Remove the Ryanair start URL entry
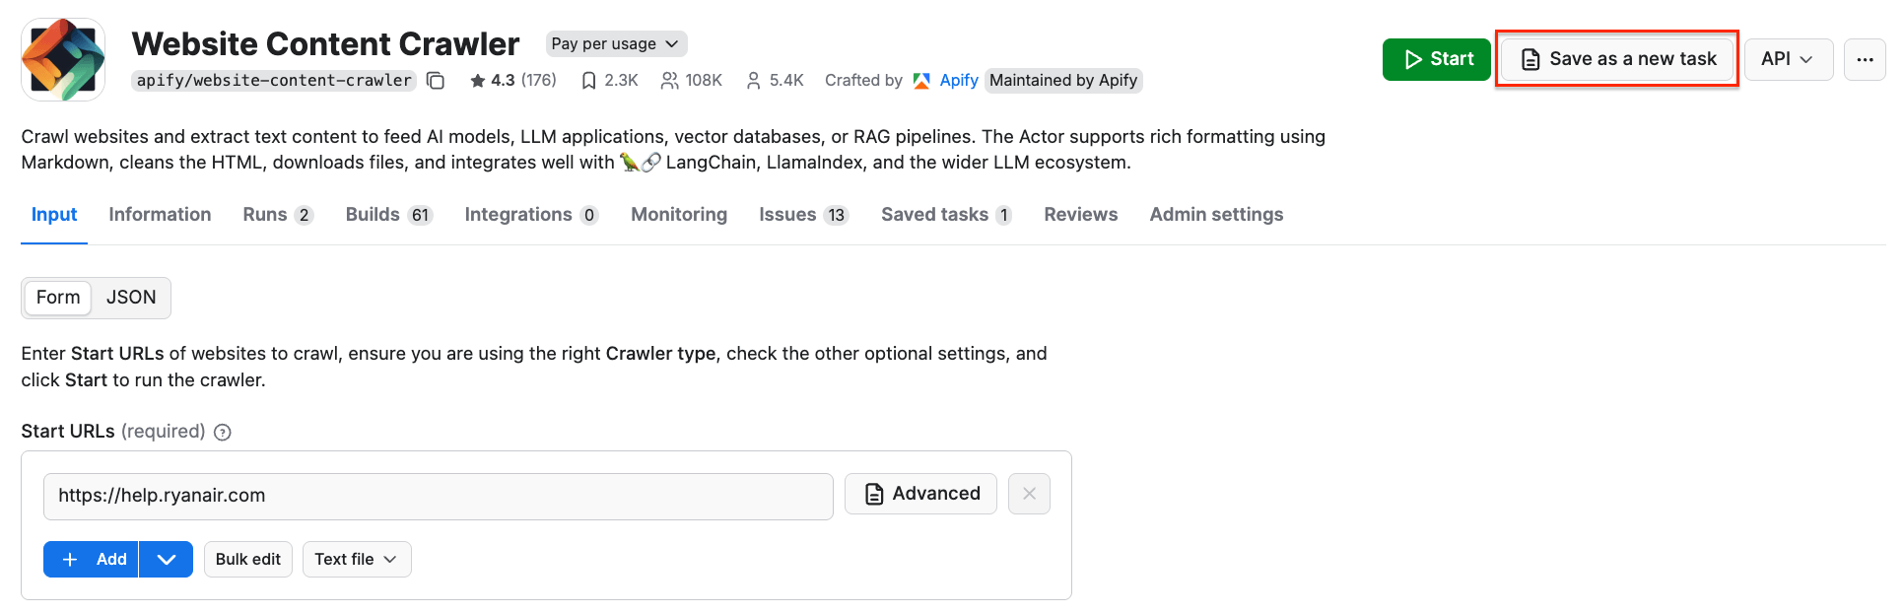The height and width of the screenshot is (613, 1904). point(1029,494)
